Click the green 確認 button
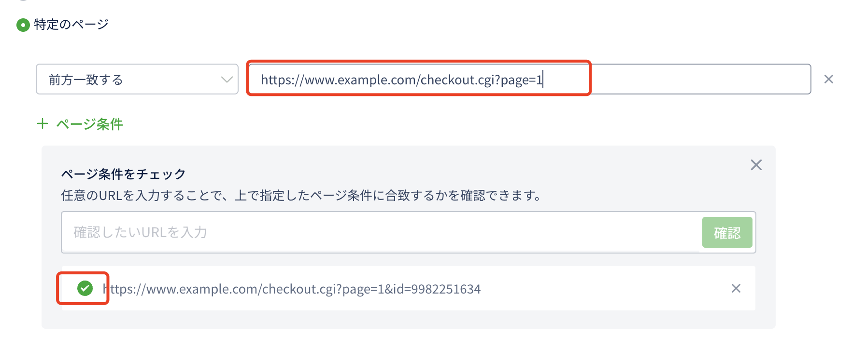The image size is (852, 348). coord(727,232)
